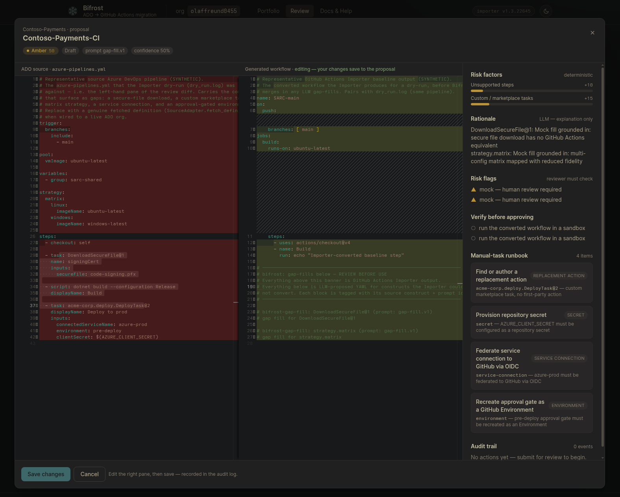Click 'connectedServiceName: azure-prod' source line
620x497 pixels.
click(102, 324)
